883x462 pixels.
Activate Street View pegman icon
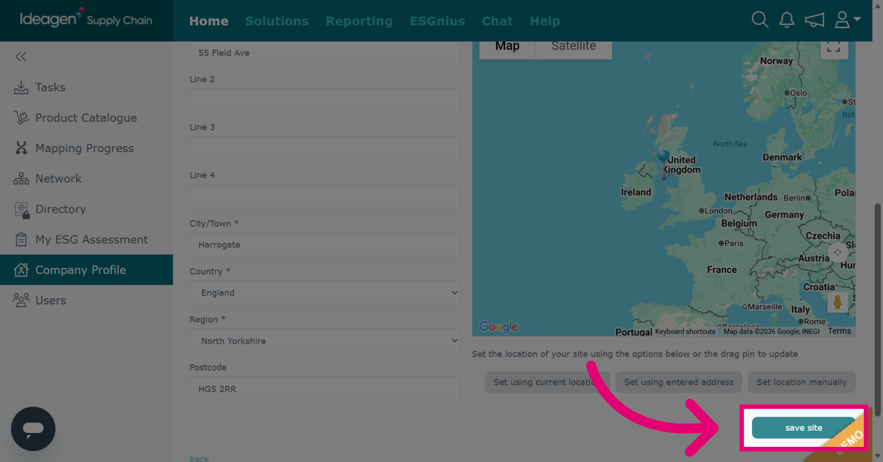click(837, 302)
